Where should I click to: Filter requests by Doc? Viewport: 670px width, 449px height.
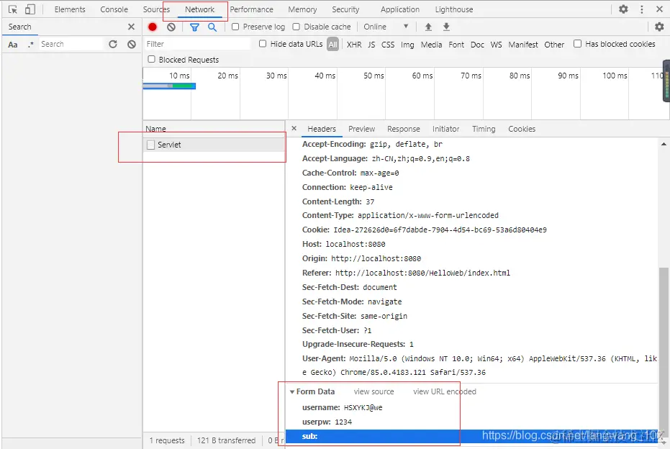tap(477, 45)
